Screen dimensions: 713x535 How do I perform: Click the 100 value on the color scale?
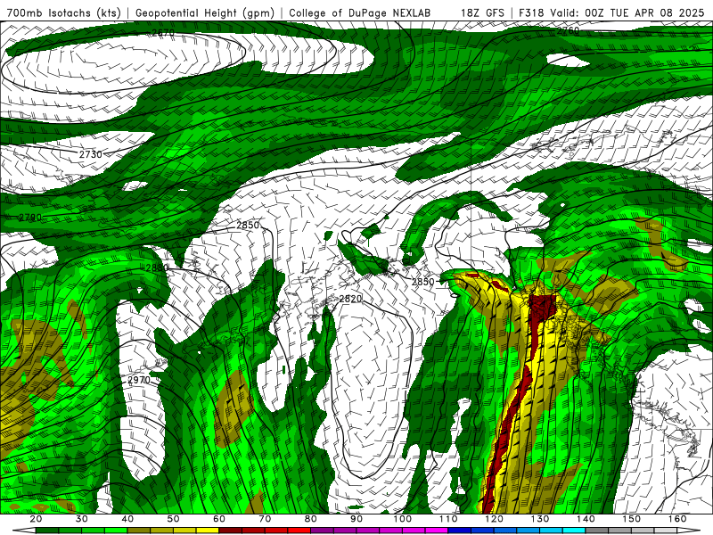403,519
